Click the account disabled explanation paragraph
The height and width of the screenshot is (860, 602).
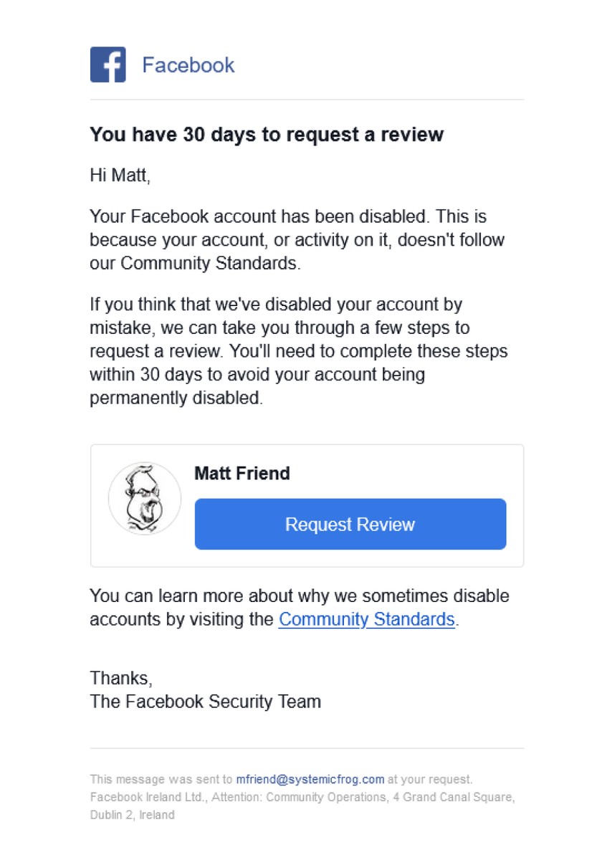(x=297, y=239)
